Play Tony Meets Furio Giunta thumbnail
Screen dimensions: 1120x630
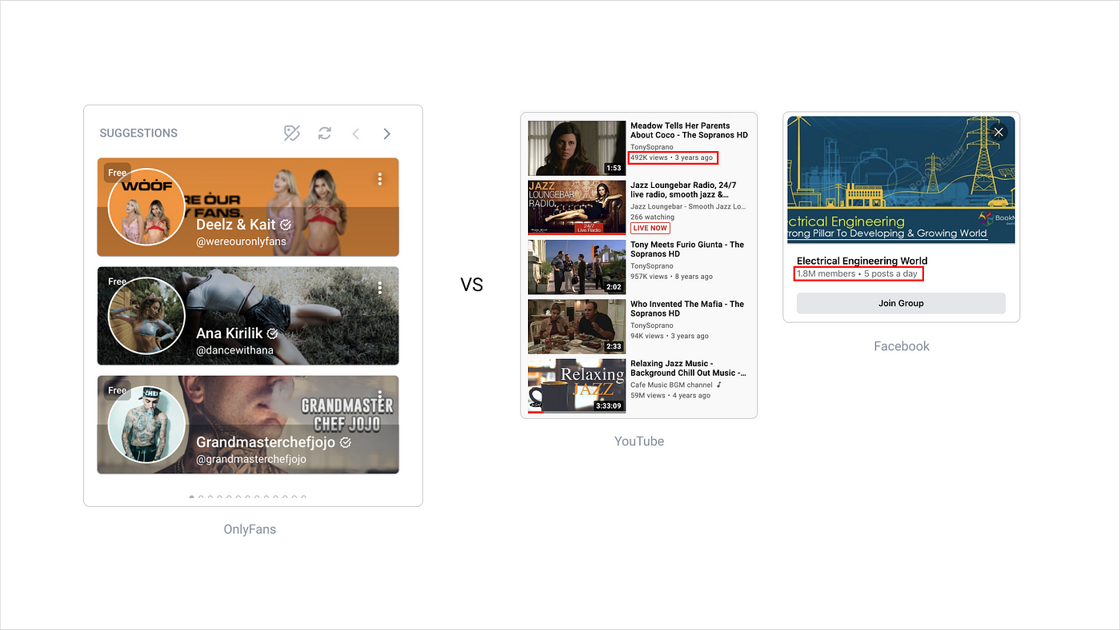click(x=577, y=267)
